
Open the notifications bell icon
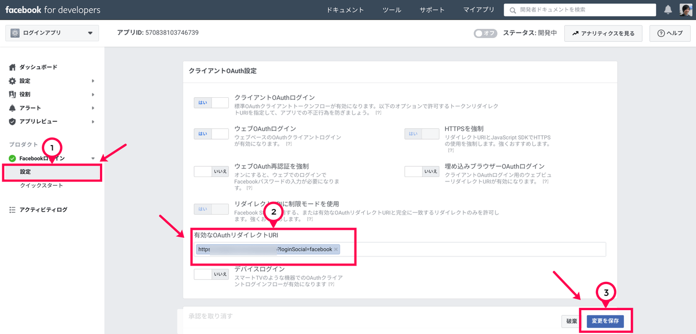pyautogui.click(x=668, y=10)
